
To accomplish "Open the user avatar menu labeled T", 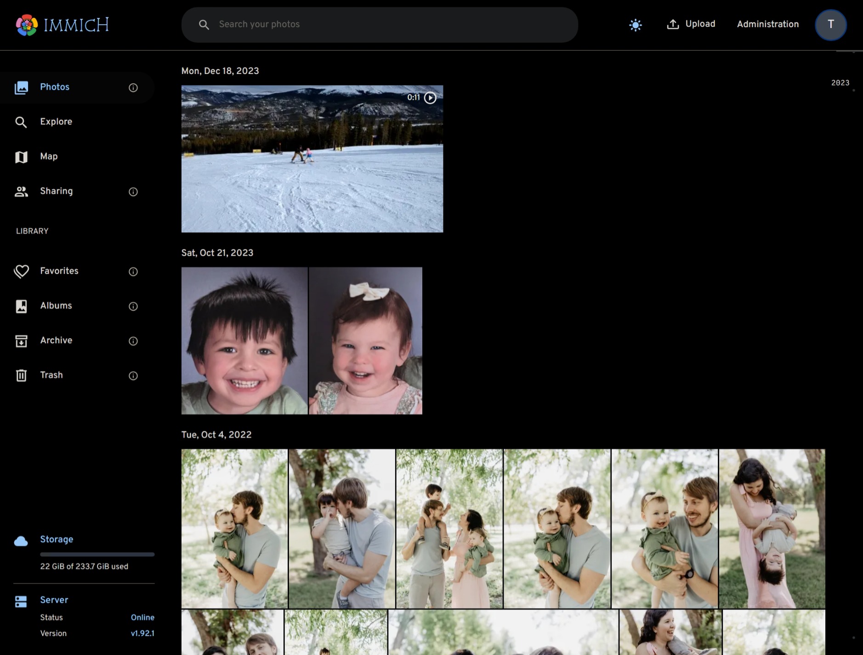I will 831,25.
